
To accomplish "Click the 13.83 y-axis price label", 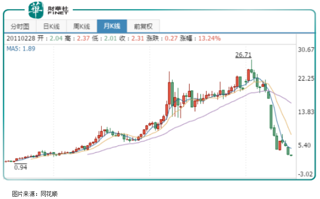I will [305, 112].
